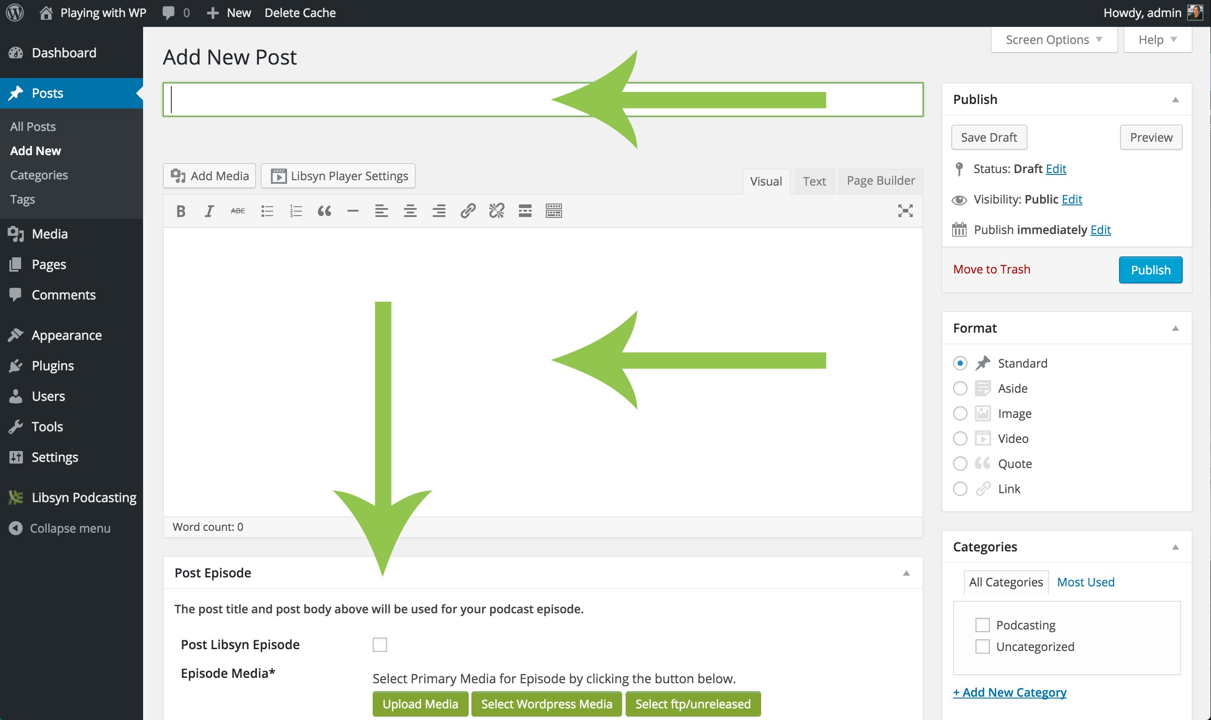
Task: Enable the Post Libsyn Episode checkbox
Action: (x=379, y=644)
